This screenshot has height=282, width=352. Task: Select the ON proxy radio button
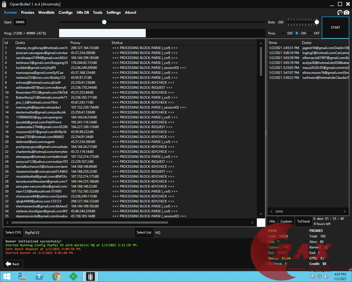[x=297, y=33]
